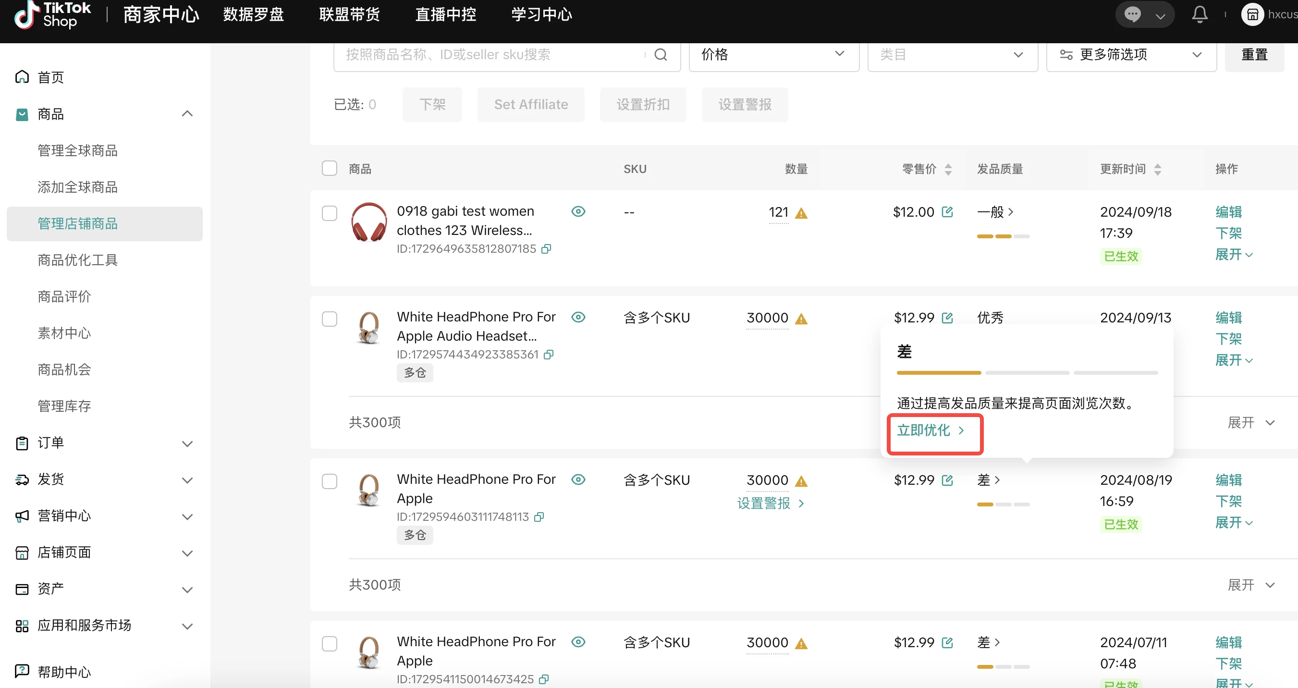Collapse the 商品 sidebar section
The height and width of the screenshot is (688, 1298).
[187, 113]
